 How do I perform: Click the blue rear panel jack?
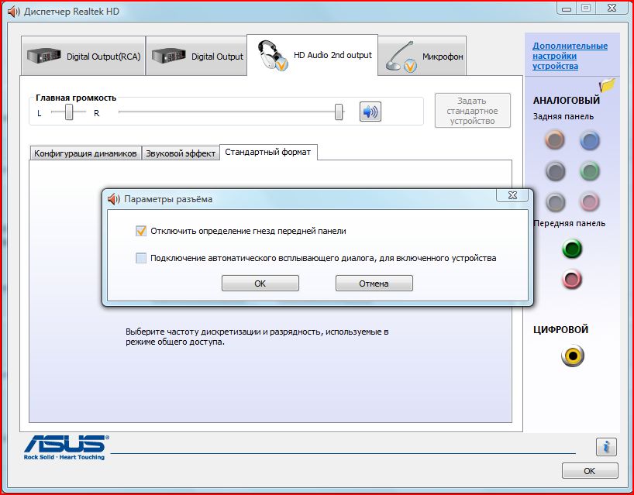coord(590,140)
